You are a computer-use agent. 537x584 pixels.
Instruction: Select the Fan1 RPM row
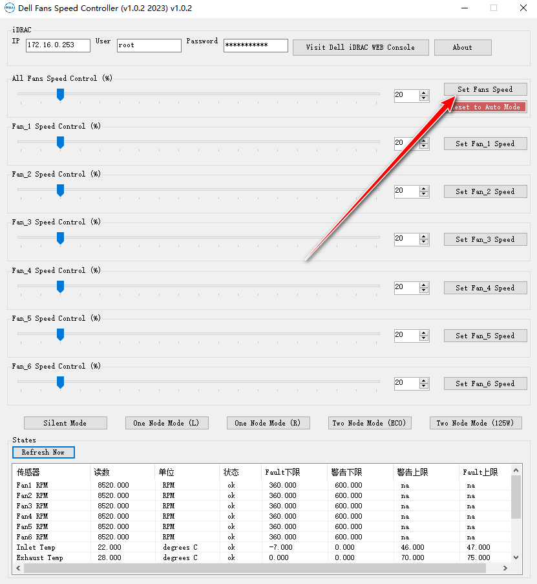pos(262,485)
